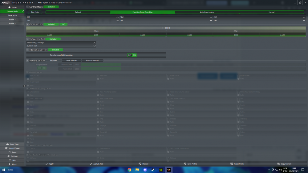Toggle Simultaneous Multithreading OFF/ON switch

(x=132, y=55)
